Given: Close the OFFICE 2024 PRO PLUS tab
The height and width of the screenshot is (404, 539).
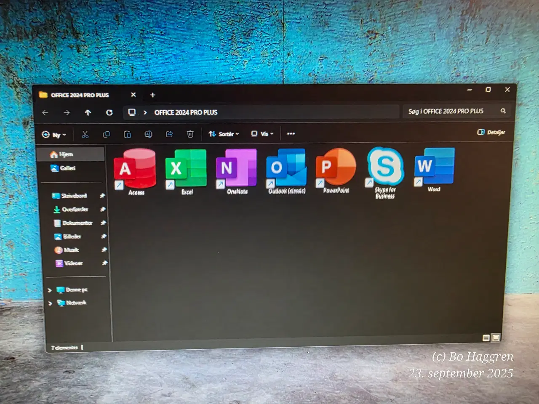Looking at the screenshot, I should [x=133, y=95].
